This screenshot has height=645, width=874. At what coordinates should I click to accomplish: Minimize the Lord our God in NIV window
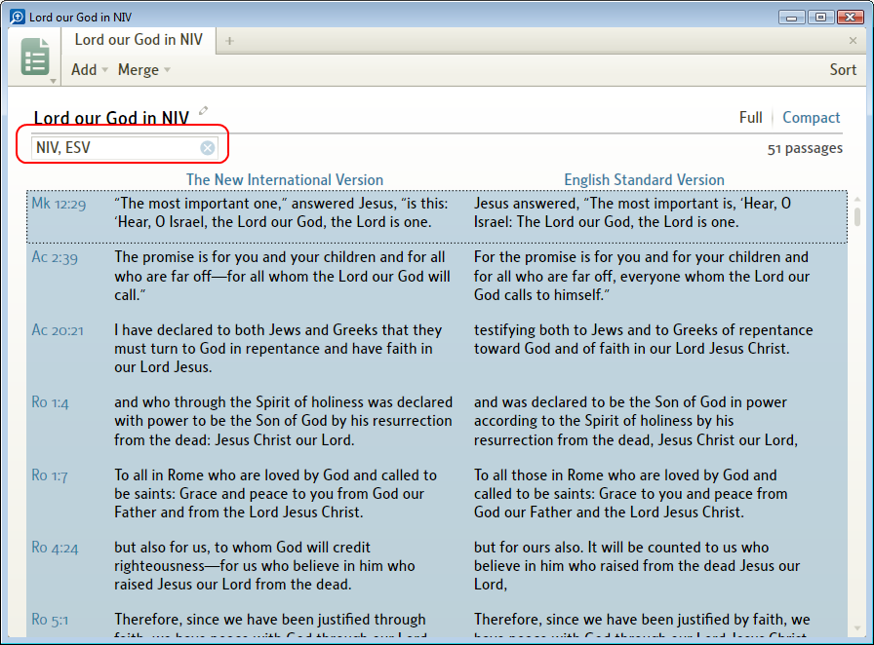pos(791,18)
